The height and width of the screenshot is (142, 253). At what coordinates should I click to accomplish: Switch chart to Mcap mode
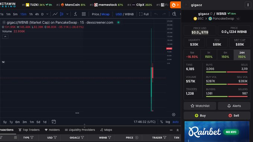coord(105,14)
